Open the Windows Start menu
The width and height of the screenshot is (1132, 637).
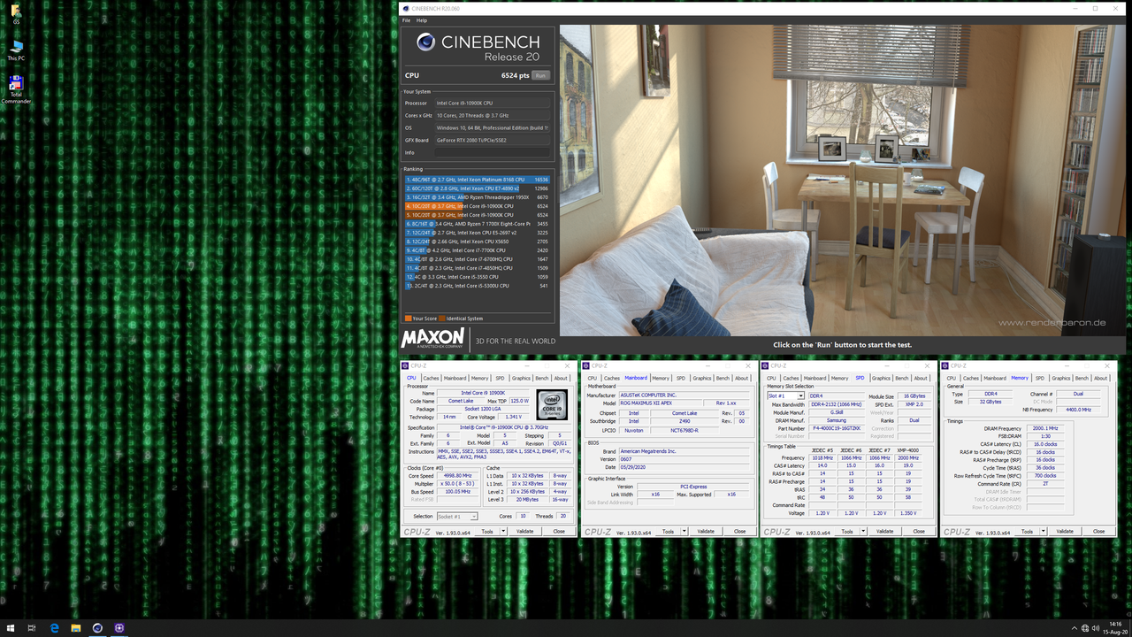[x=10, y=628]
